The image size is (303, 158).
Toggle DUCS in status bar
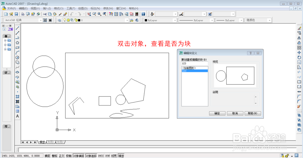[x=101, y=156]
